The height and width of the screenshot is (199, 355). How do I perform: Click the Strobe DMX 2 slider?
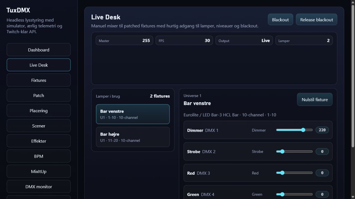pyautogui.click(x=294, y=151)
